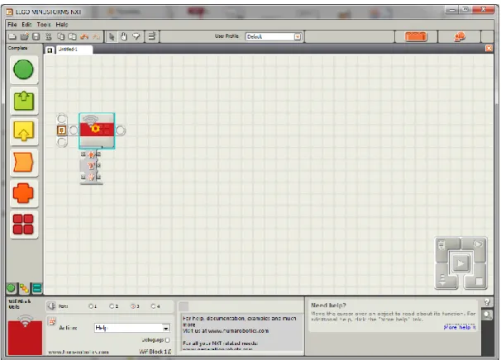Switch to the Custom palette tab

(x=37, y=288)
